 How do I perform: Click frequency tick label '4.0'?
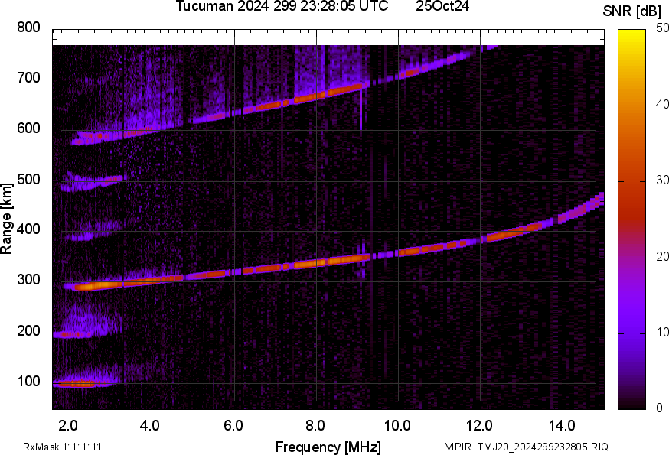click(x=150, y=426)
